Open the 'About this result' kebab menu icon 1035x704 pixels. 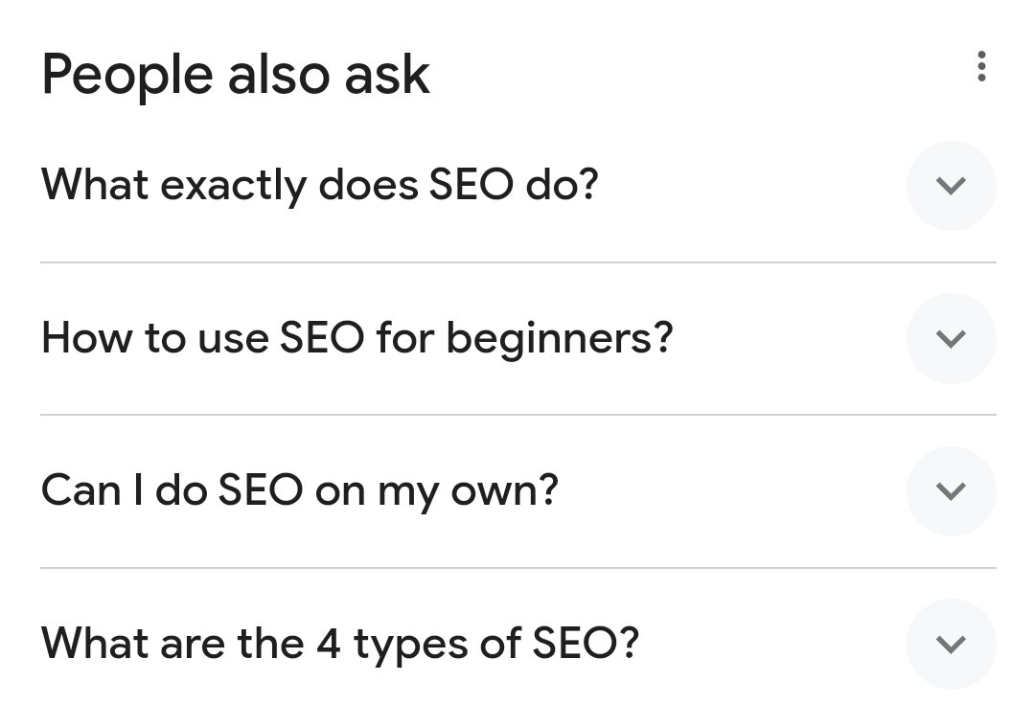point(979,68)
